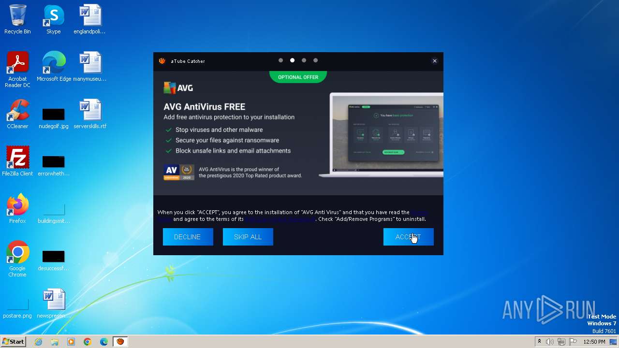Close the aTube Catcher installer dialog

tap(434, 61)
